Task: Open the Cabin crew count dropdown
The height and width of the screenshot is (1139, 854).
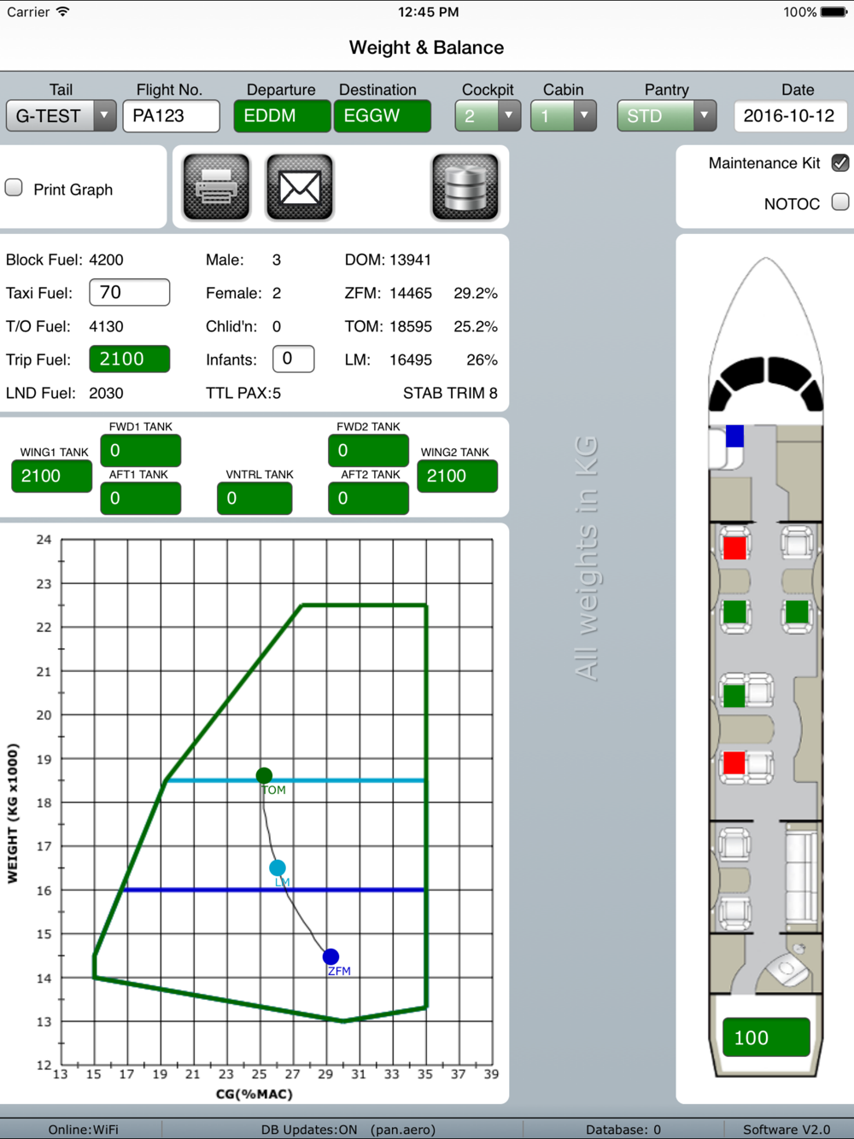Action: click(564, 115)
